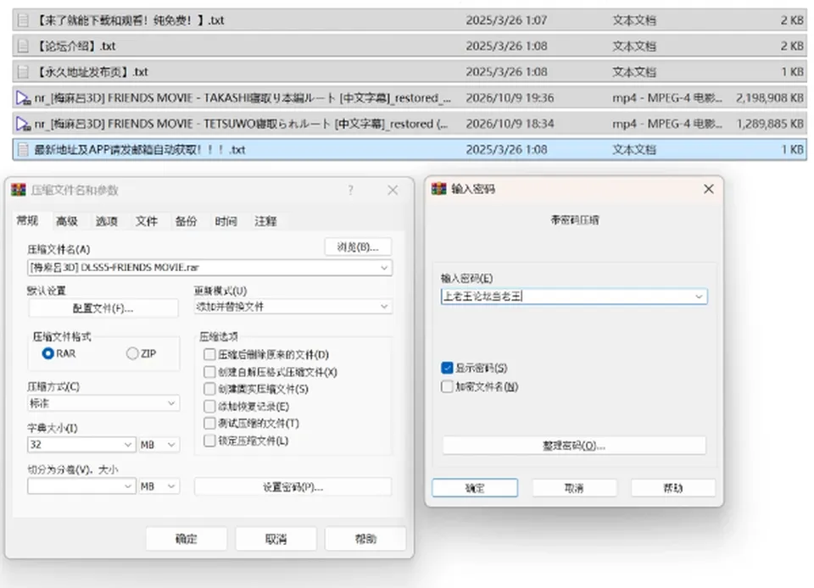The image size is (814, 588).
Task: Open the 选项 tab
Action: (x=107, y=221)
